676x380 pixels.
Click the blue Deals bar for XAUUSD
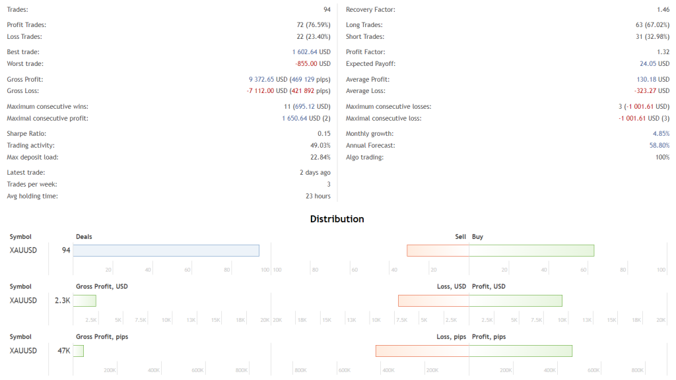click(166, 251)
